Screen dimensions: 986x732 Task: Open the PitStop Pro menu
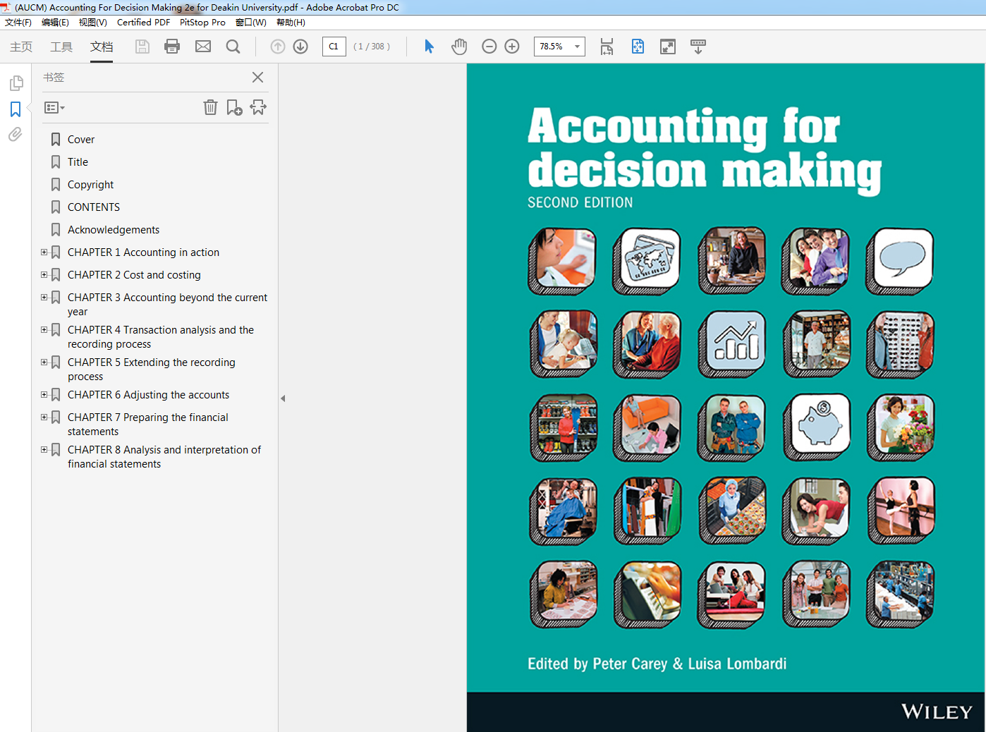(202, 23)
